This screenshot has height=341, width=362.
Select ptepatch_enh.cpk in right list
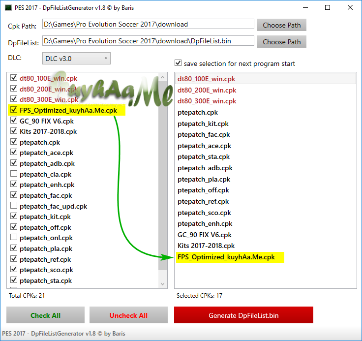tap(265, 223)
